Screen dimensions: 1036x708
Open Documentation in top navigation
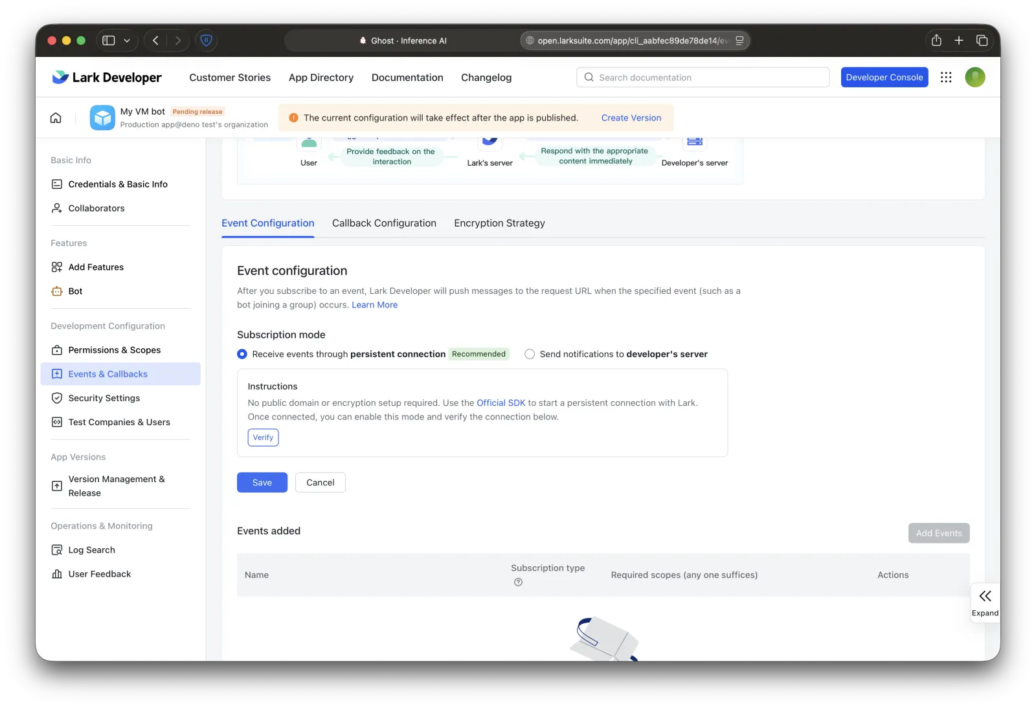click(x=407, y=78)
